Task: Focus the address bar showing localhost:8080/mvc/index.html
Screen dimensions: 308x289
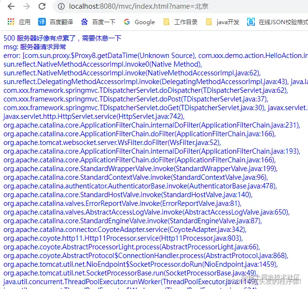Action: [181, 6]
